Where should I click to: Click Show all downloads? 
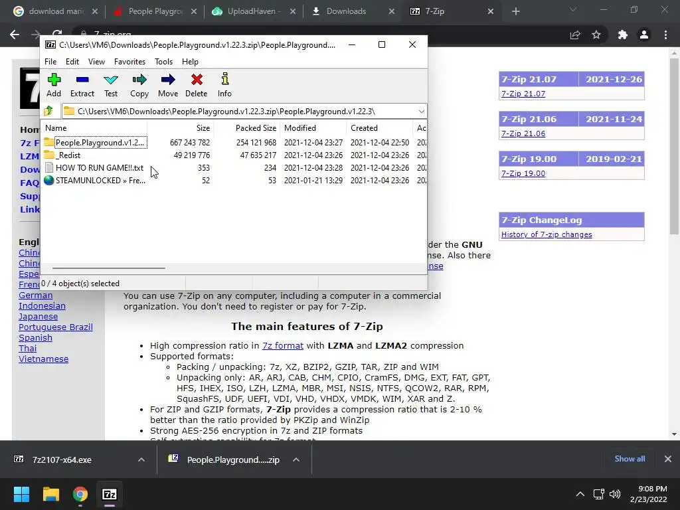coord(630,459)
